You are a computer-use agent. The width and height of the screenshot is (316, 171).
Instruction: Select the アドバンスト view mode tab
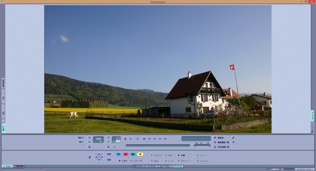click(x=177, y=166)
